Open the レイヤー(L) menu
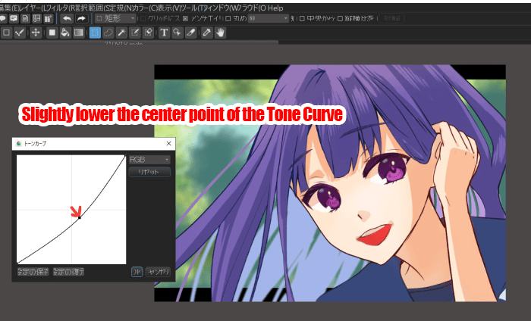 point(31,8)
